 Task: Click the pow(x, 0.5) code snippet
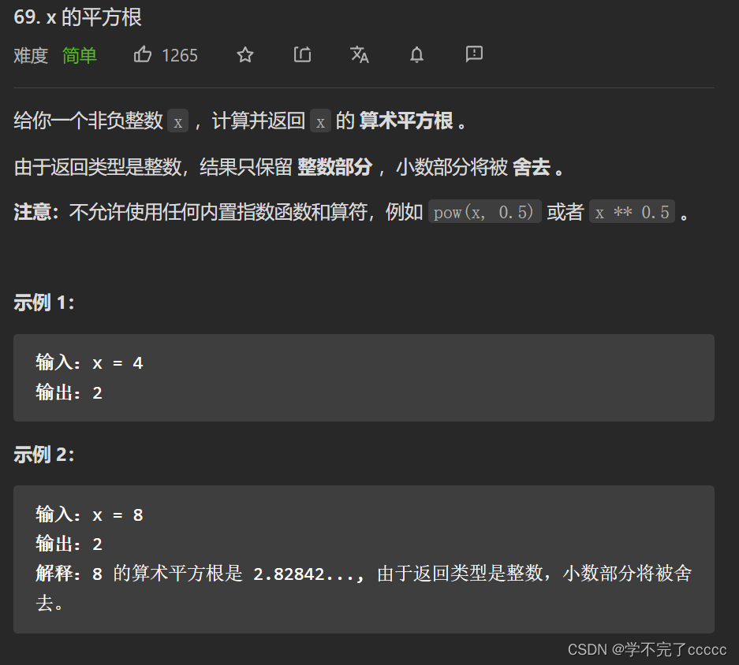(x=484, y=212)
